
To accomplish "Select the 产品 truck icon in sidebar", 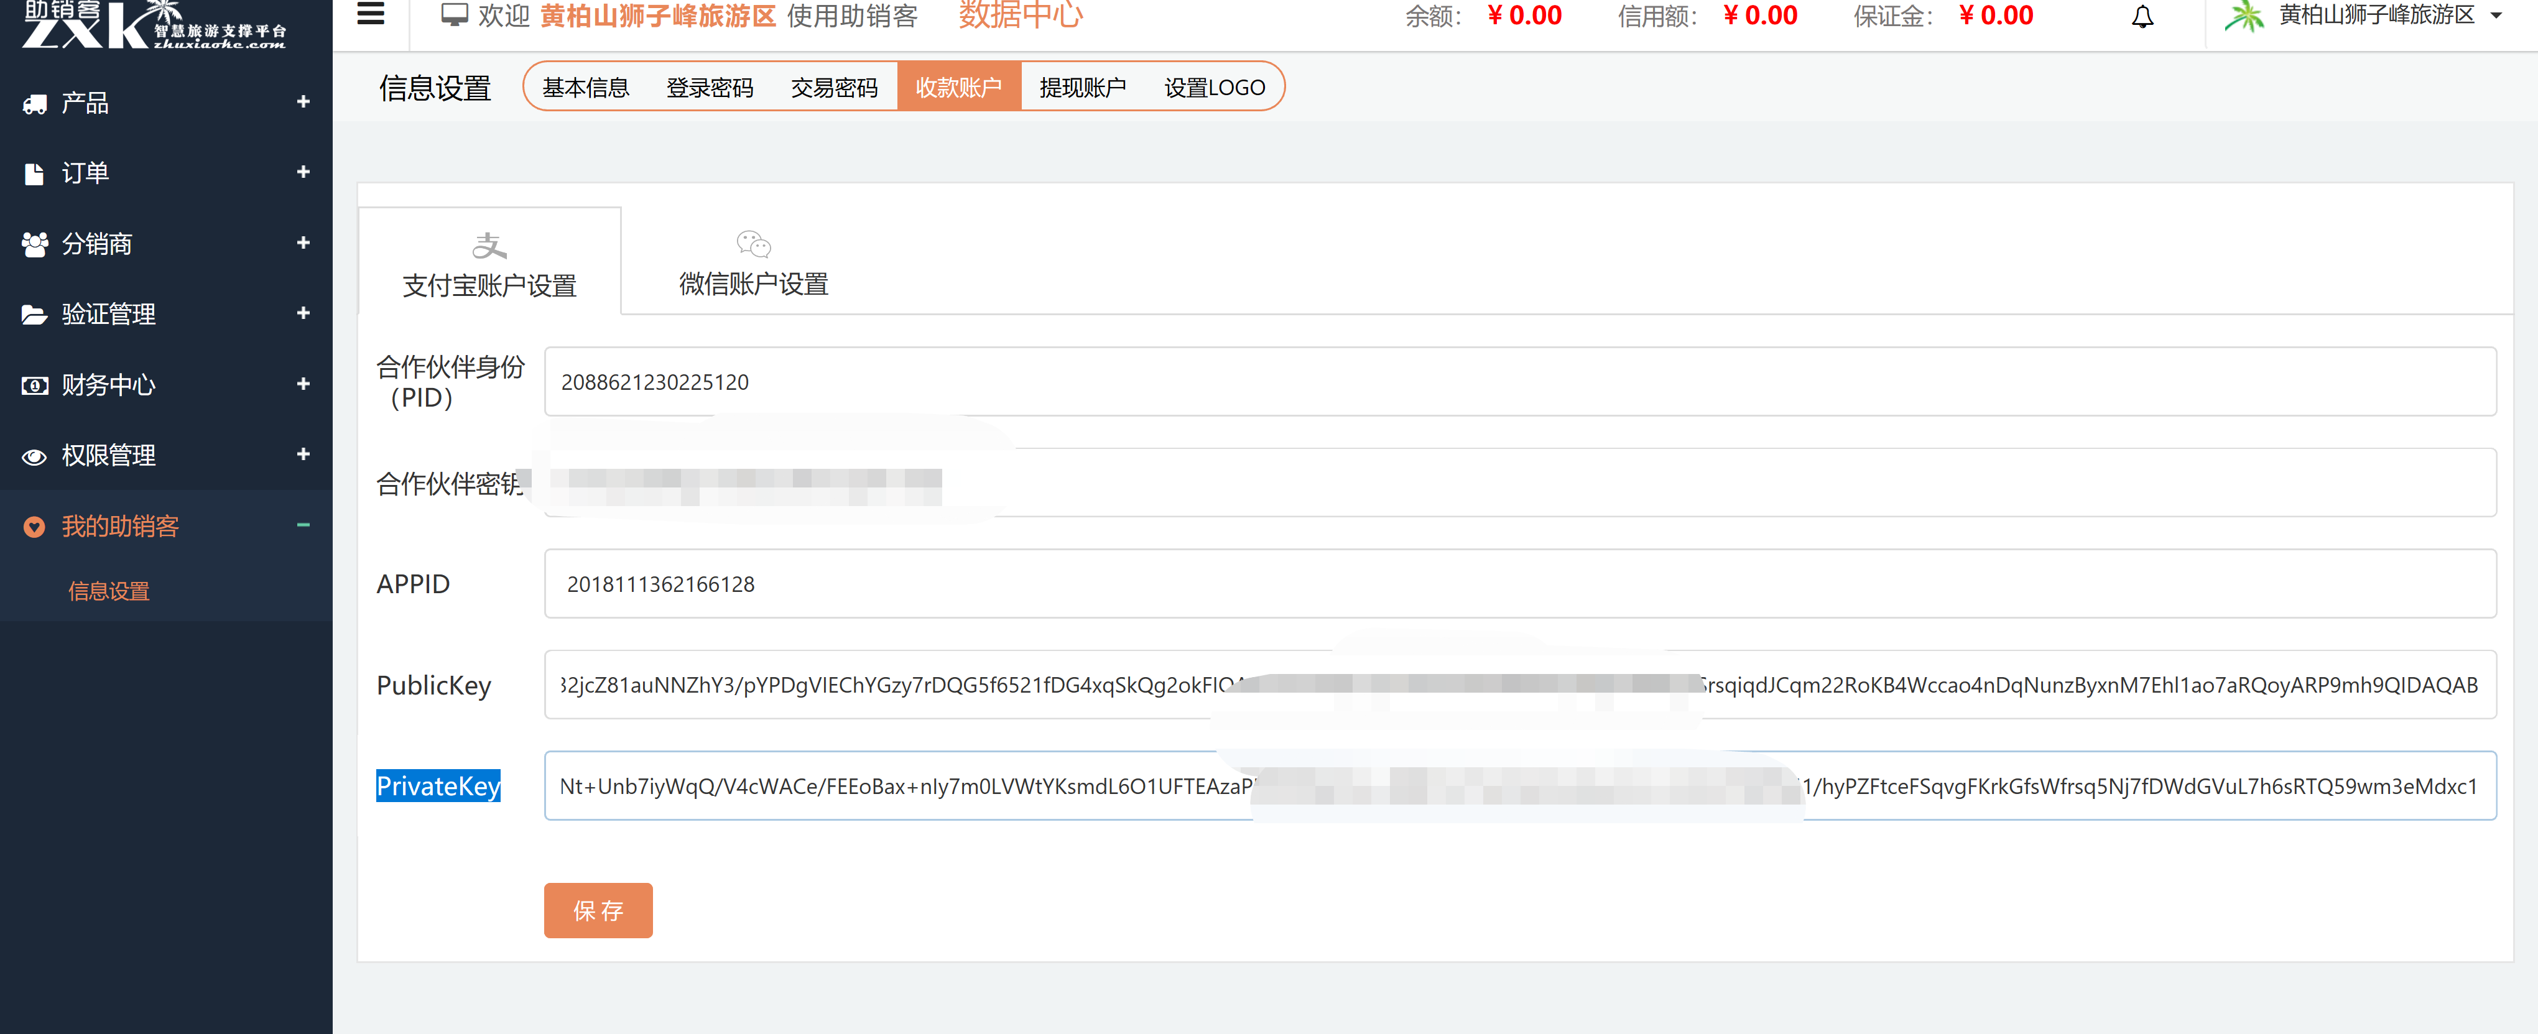I will [x=34, y=103].
